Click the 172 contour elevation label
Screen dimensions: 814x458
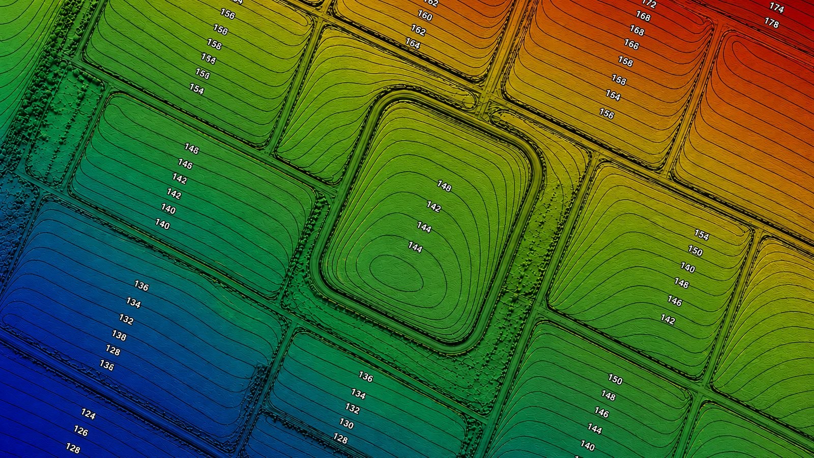[649, 3]
